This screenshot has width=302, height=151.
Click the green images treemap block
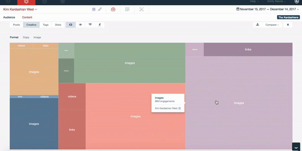click(x=129, y=63)
